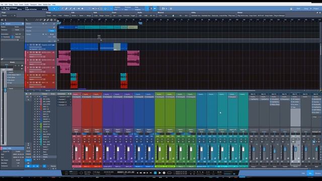Click the Toggle button in the Zoom group

pos(133,16)
